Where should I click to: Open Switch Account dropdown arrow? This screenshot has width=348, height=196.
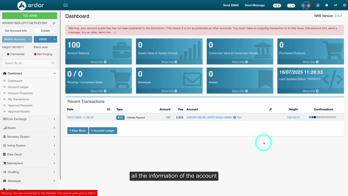point(29,39)
